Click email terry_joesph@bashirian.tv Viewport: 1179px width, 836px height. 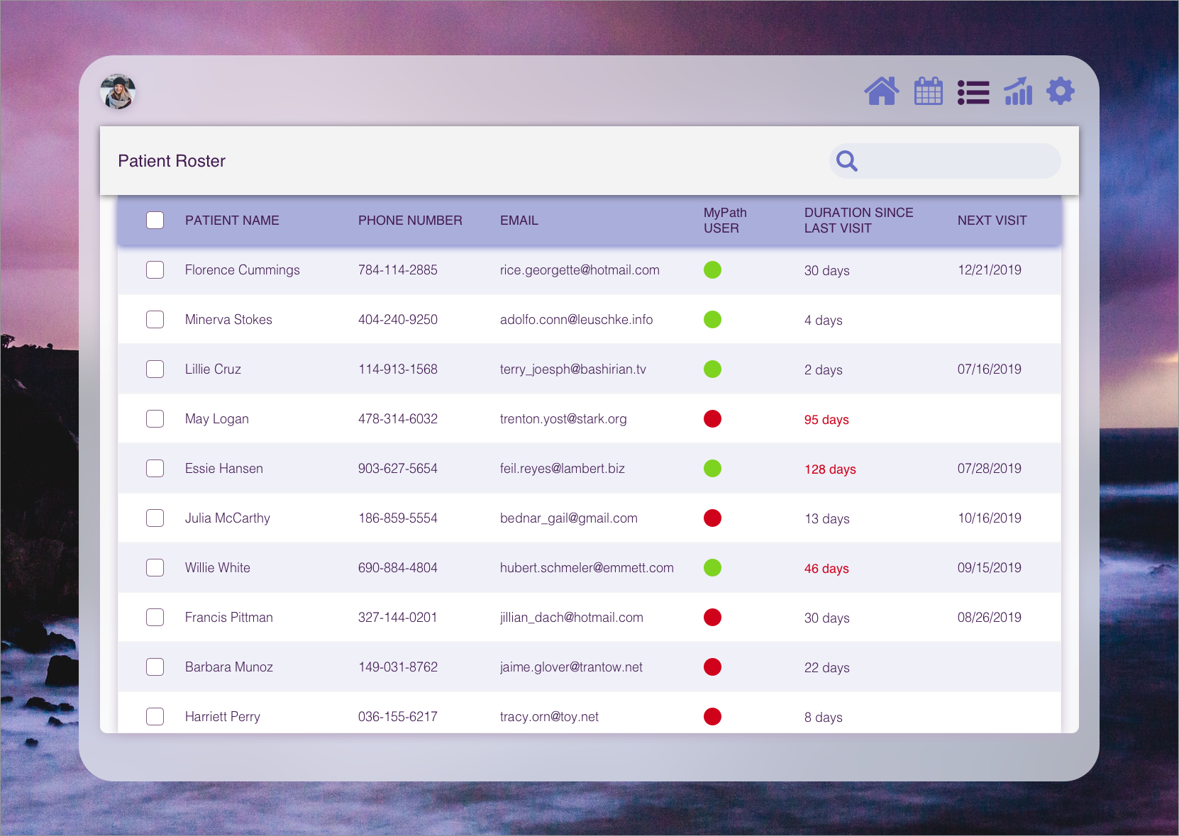tap(573, 369)
